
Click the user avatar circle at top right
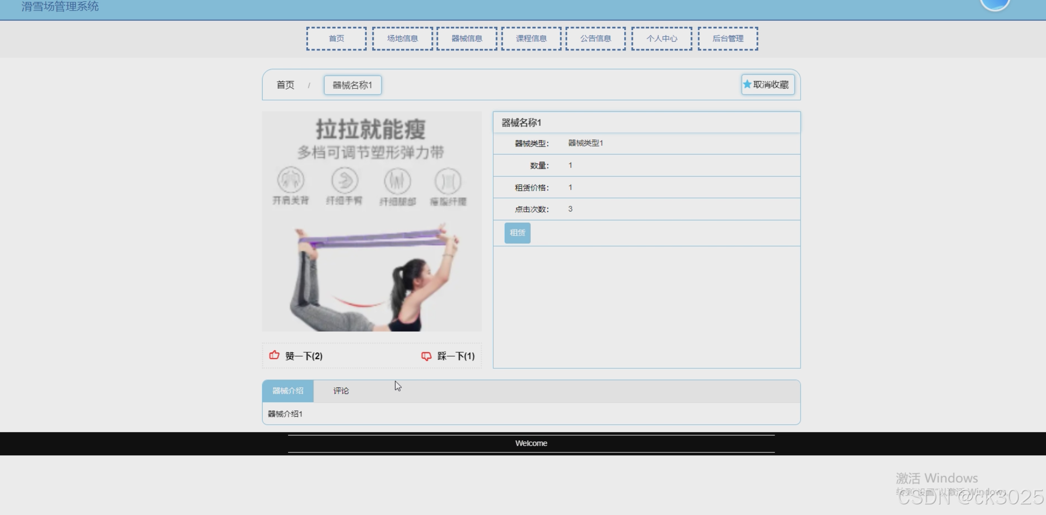(x=995, y=4)
